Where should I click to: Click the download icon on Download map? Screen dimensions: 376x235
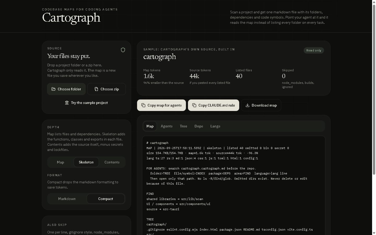pos(248,105)
